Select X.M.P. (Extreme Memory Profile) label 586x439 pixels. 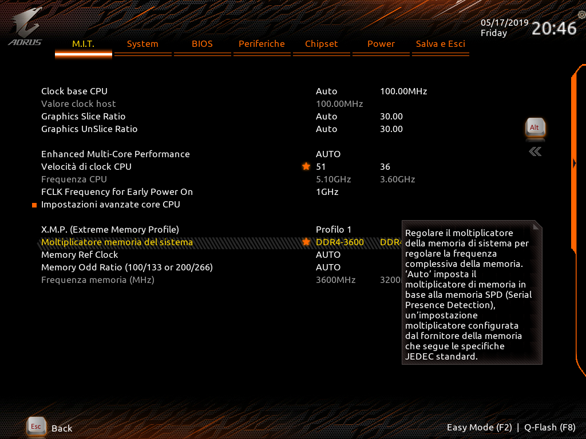110,230
